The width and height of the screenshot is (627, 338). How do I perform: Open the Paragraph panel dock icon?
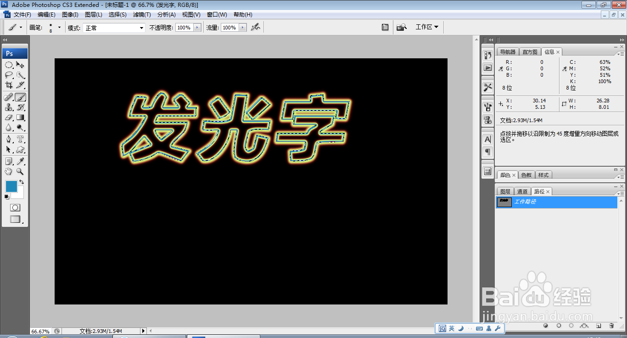point(487,152)
